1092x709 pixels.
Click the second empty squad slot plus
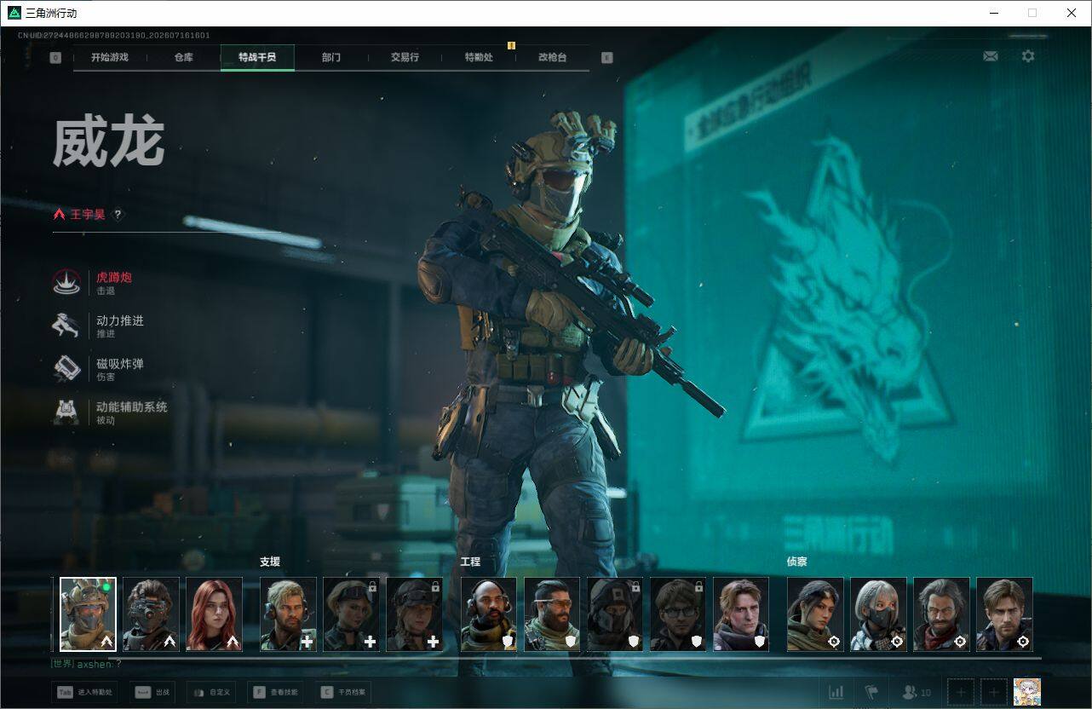(x=994, y=692)
